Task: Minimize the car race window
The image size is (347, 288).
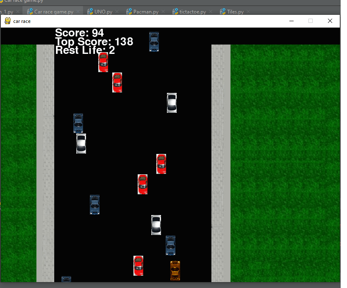Action: [x=291, y=21]
